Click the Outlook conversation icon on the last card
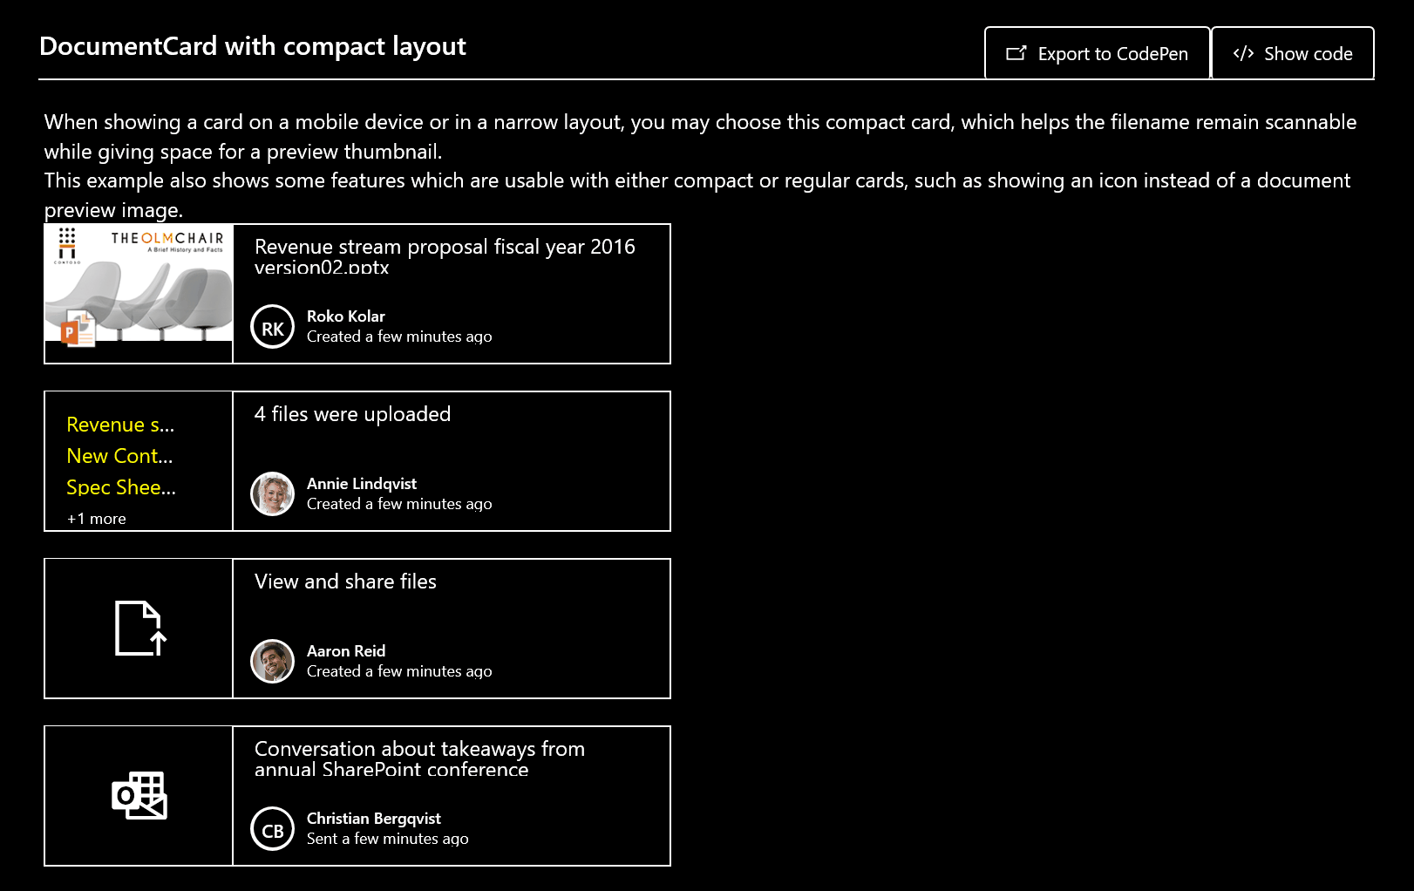 [x=139, y=795]
